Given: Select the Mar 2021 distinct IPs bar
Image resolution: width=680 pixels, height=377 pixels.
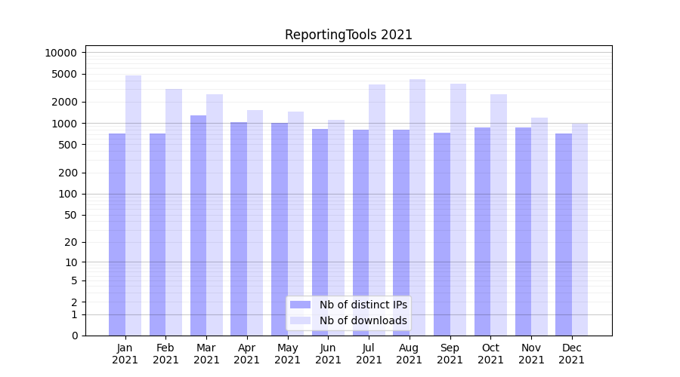Looking at the screenshot, I should click(x=198, y=225).
